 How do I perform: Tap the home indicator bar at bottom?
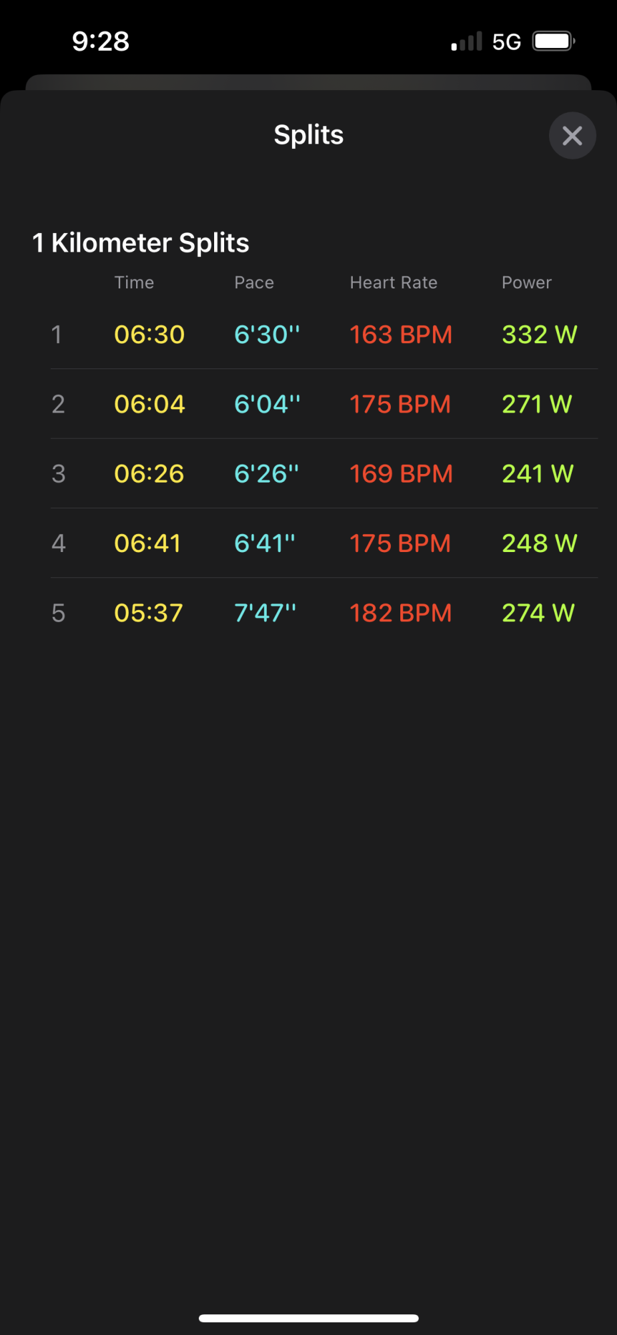coord(309,1318)
